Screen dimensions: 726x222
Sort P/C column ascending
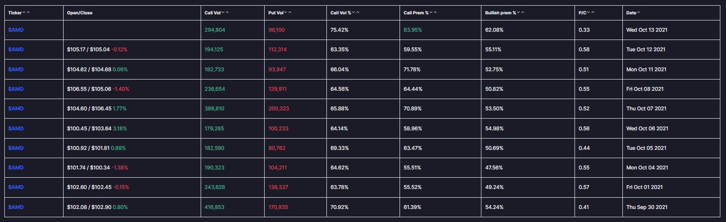click(x=593, y=13)
